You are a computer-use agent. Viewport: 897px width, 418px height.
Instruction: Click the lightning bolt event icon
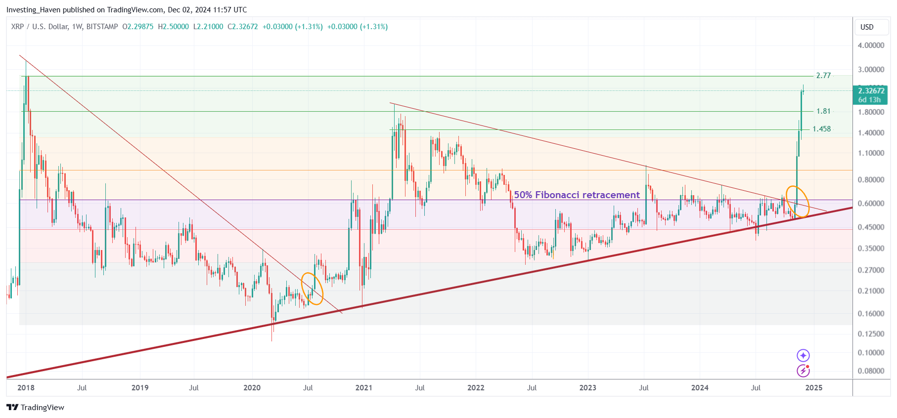click(x=803, y=371)
